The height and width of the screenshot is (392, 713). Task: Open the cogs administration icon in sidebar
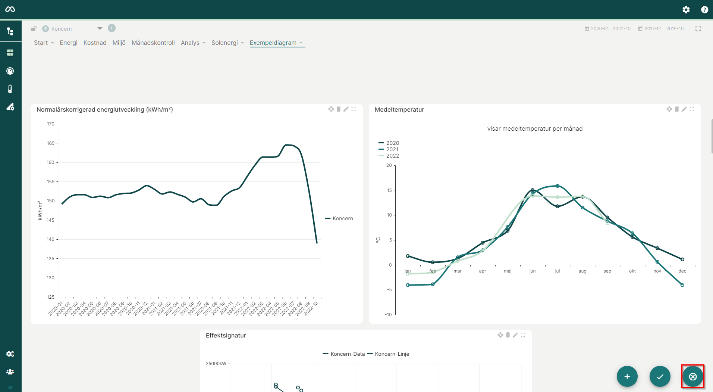10,354
